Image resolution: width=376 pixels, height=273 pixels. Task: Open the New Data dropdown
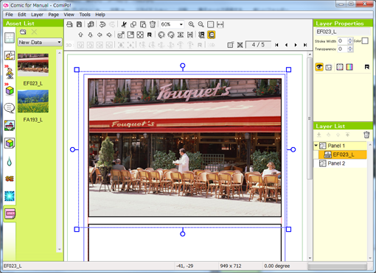[x=40, y=42]
